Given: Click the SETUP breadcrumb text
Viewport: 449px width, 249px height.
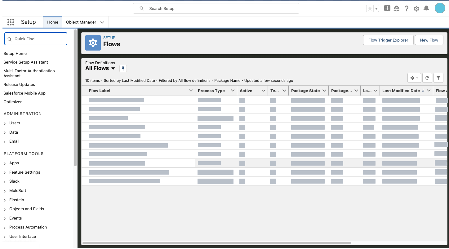Looking at the screenshot, I should tap(109, 38).
